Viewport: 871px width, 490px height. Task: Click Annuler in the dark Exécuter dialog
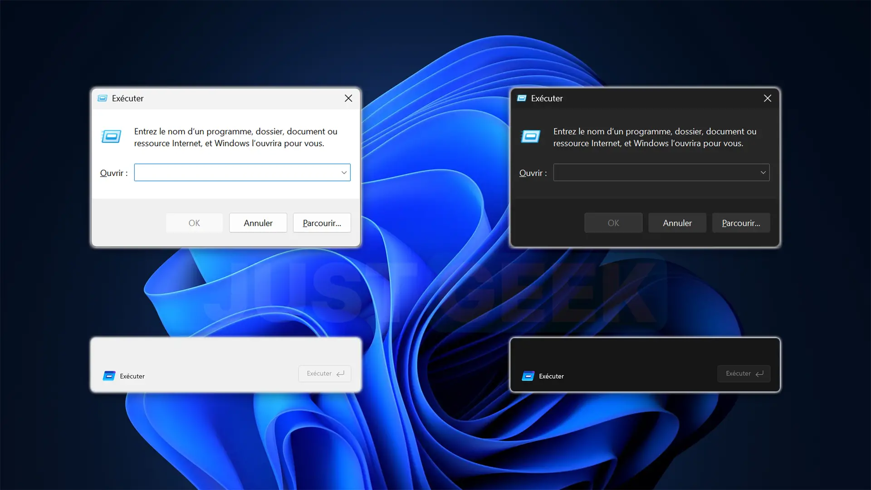677,223
